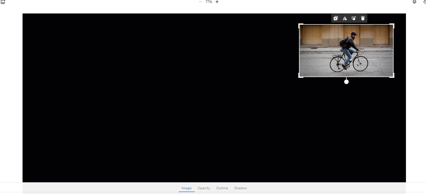Switch to the Opacity tab
The image size is (426, 194).
(x=204, y=188)
